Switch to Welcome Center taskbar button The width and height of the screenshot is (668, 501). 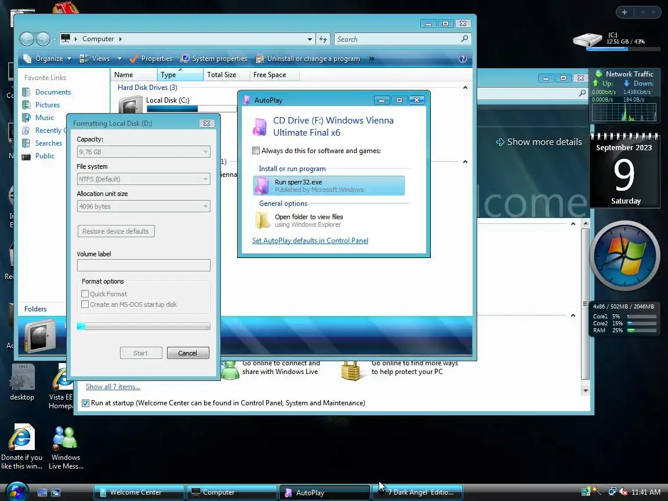139,492
